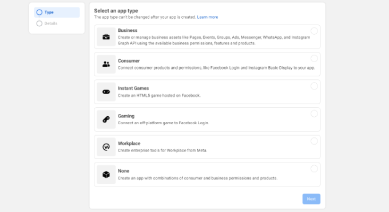Select the Gaming radio button

point(314,113)
